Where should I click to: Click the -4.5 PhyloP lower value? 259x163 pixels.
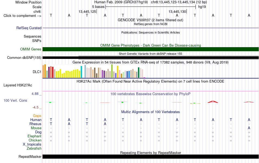click(x=35, y=107)
